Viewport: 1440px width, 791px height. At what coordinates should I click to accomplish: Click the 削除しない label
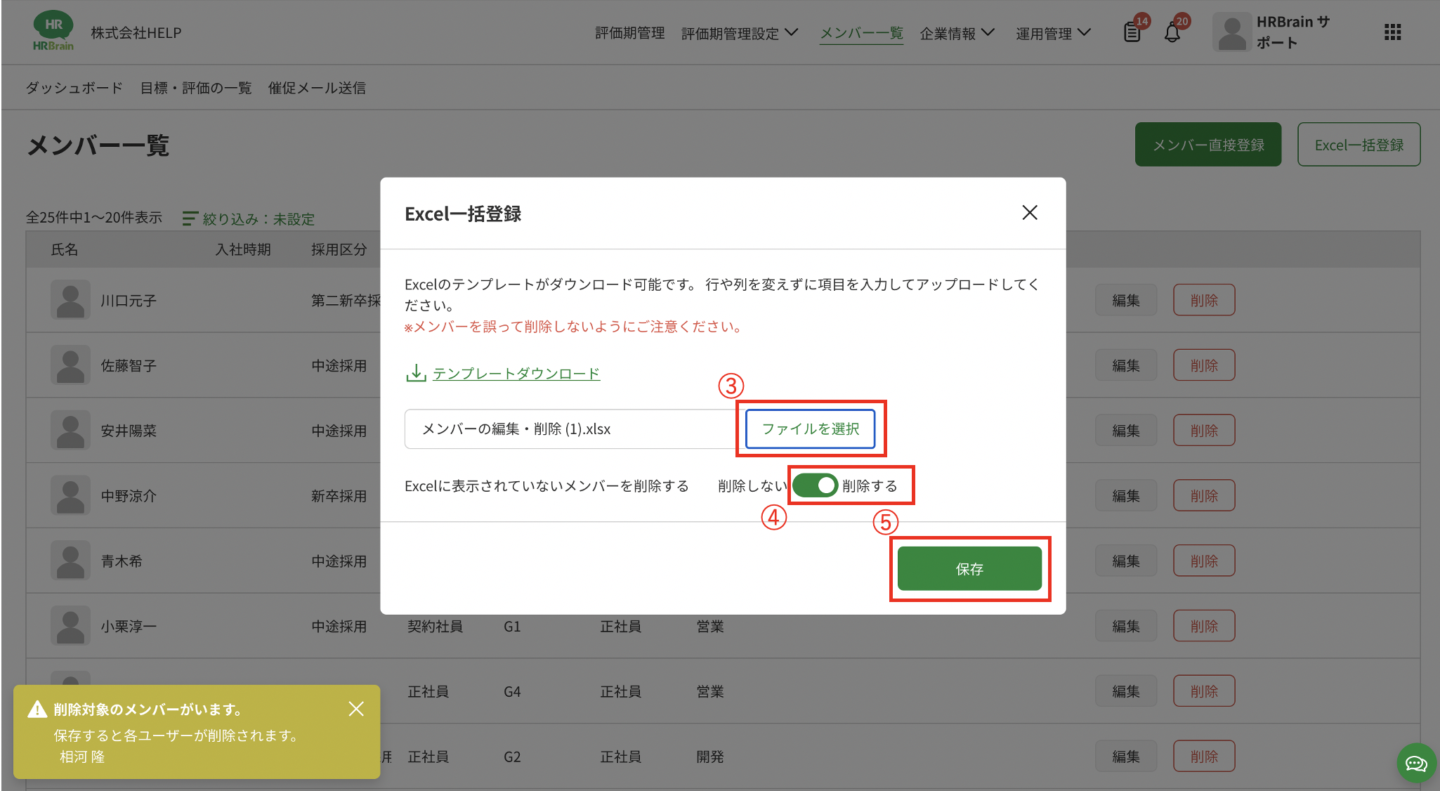click(752, 486)
